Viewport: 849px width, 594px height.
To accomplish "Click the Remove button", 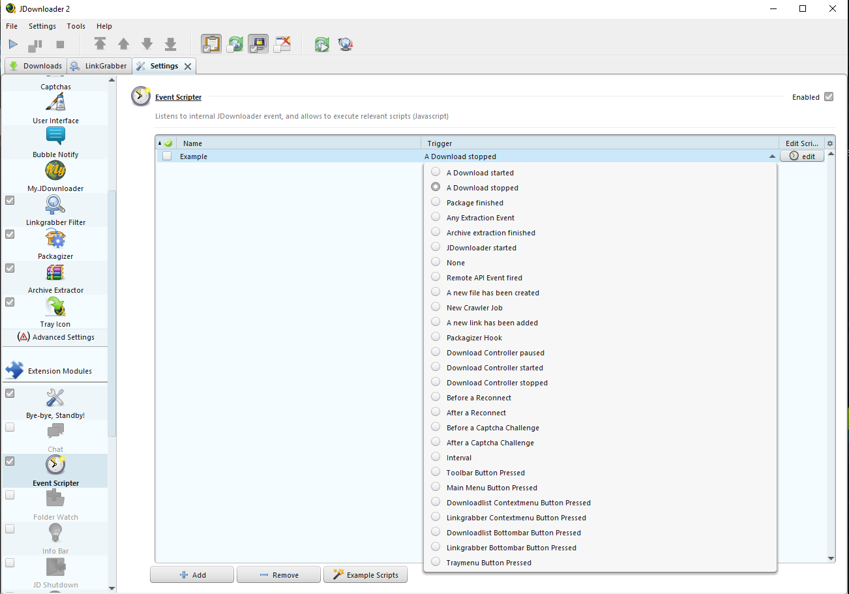I will [278, 574].
